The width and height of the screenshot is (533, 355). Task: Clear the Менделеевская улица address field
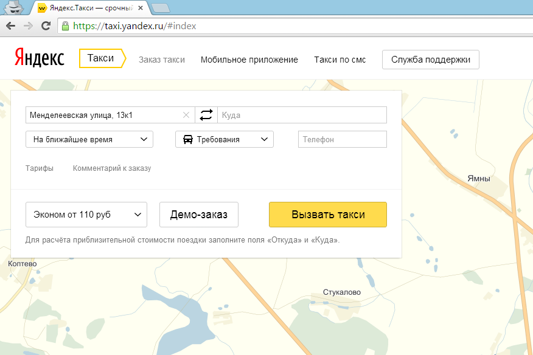click(x=186, y=115)
